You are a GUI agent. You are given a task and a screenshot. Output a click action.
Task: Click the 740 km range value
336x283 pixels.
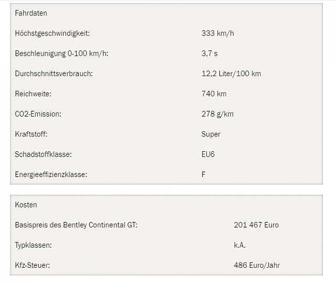(x=214, y=93)
